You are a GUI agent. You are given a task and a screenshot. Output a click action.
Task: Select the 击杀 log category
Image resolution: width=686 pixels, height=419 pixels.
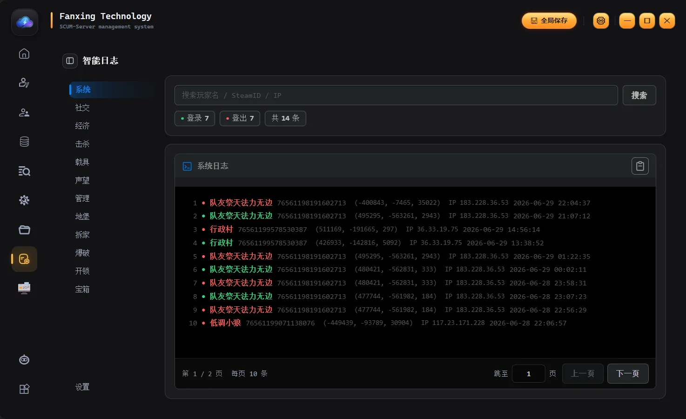pyautogui.click(x=82, y=144)
